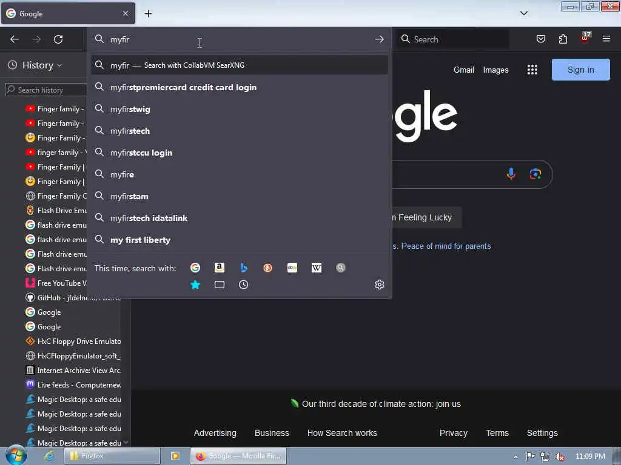This screenshot has height=465, width=621.
Task: Open the Advertising footer link
Action: tap(215, 433)
